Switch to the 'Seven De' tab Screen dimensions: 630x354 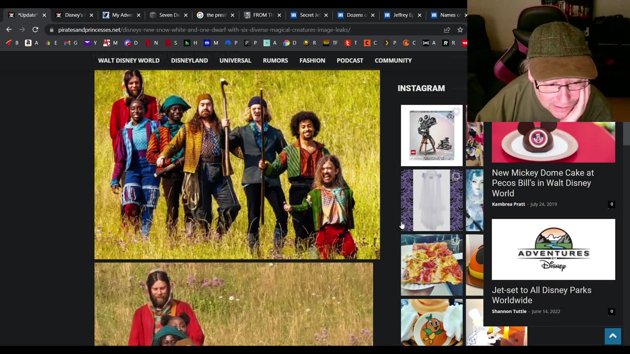click(168, 15)
